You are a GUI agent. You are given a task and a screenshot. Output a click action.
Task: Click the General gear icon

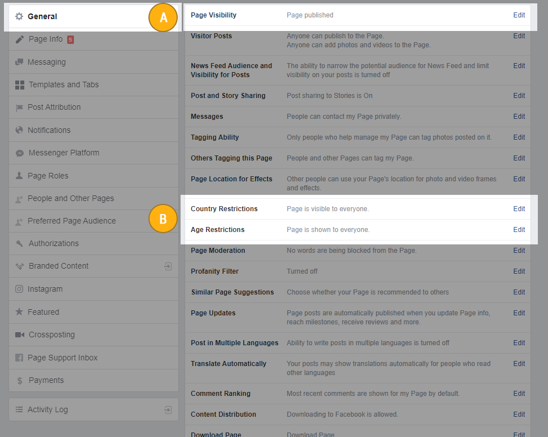[x=19, y=16]
